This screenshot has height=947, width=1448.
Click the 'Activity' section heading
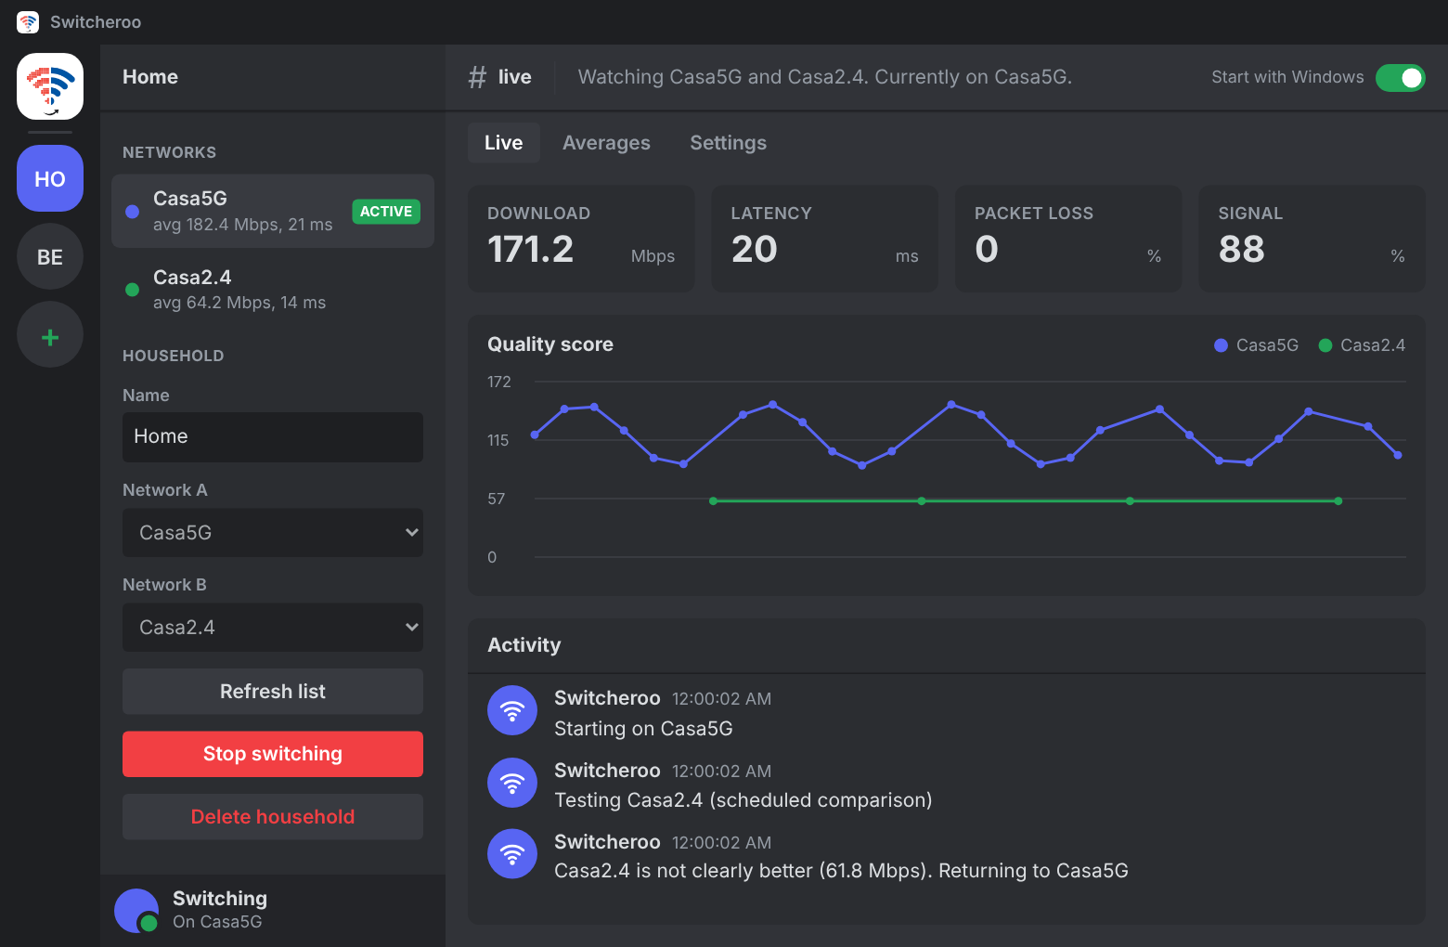pos(524,645)
